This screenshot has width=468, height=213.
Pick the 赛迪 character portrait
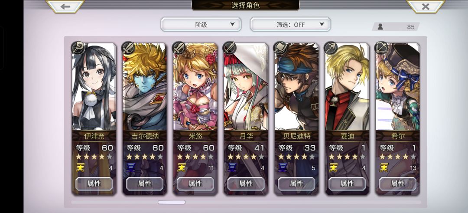[x=347, y=87]
